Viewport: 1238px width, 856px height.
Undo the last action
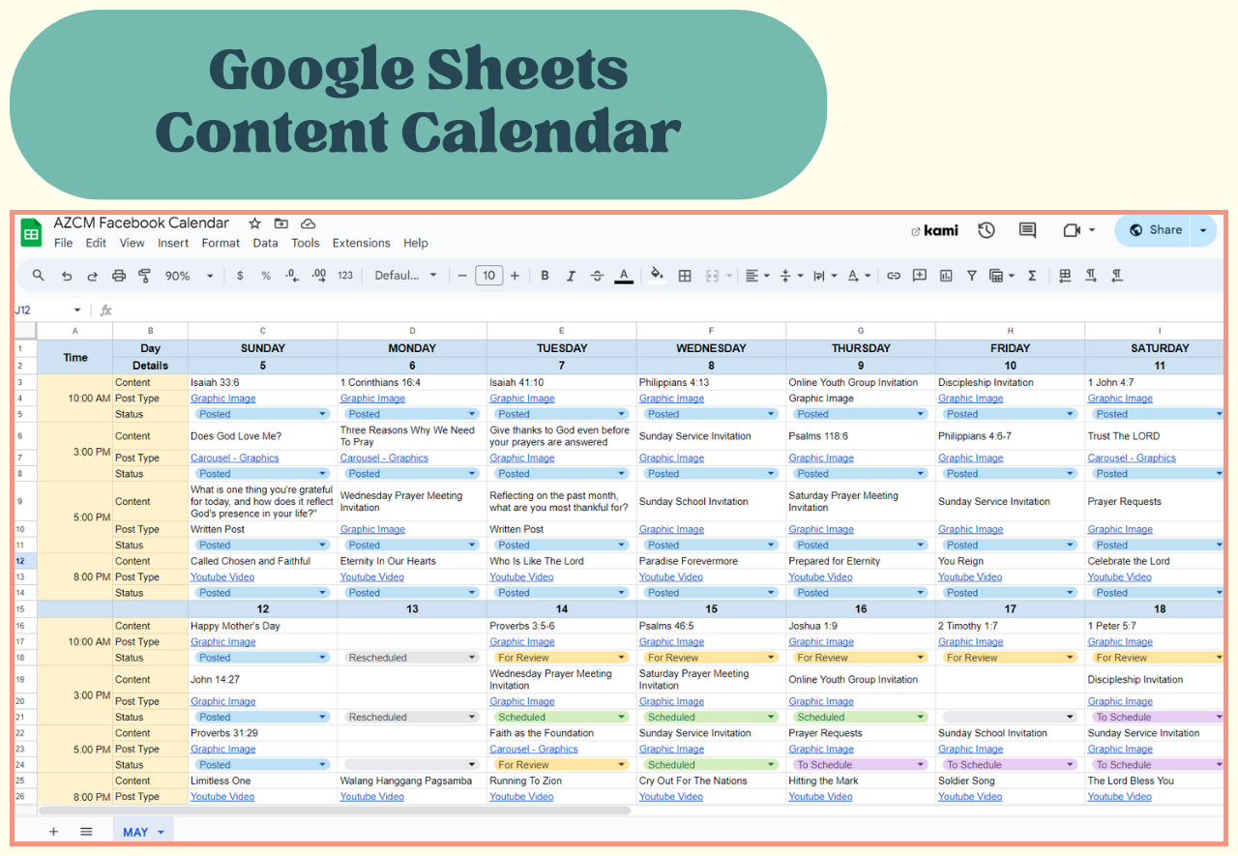click(x=67, y=276)
